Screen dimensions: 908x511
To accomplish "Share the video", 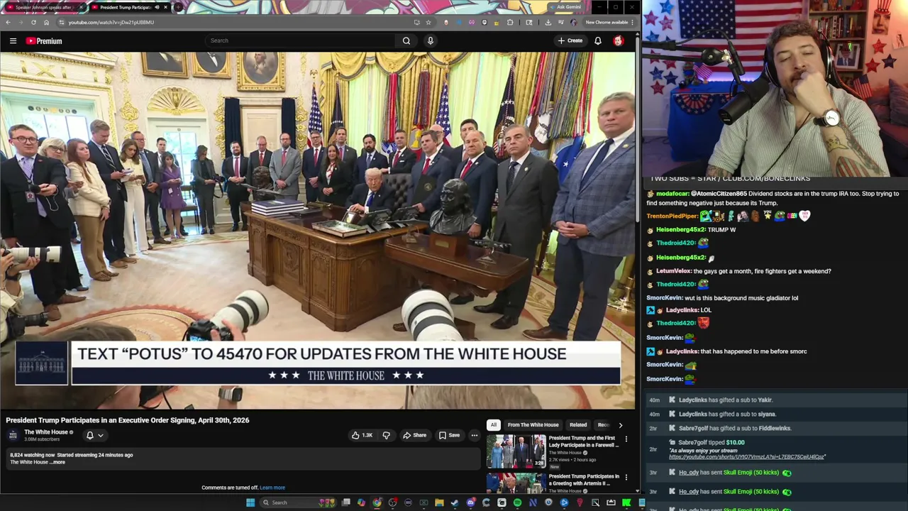I will pos(414,435).
